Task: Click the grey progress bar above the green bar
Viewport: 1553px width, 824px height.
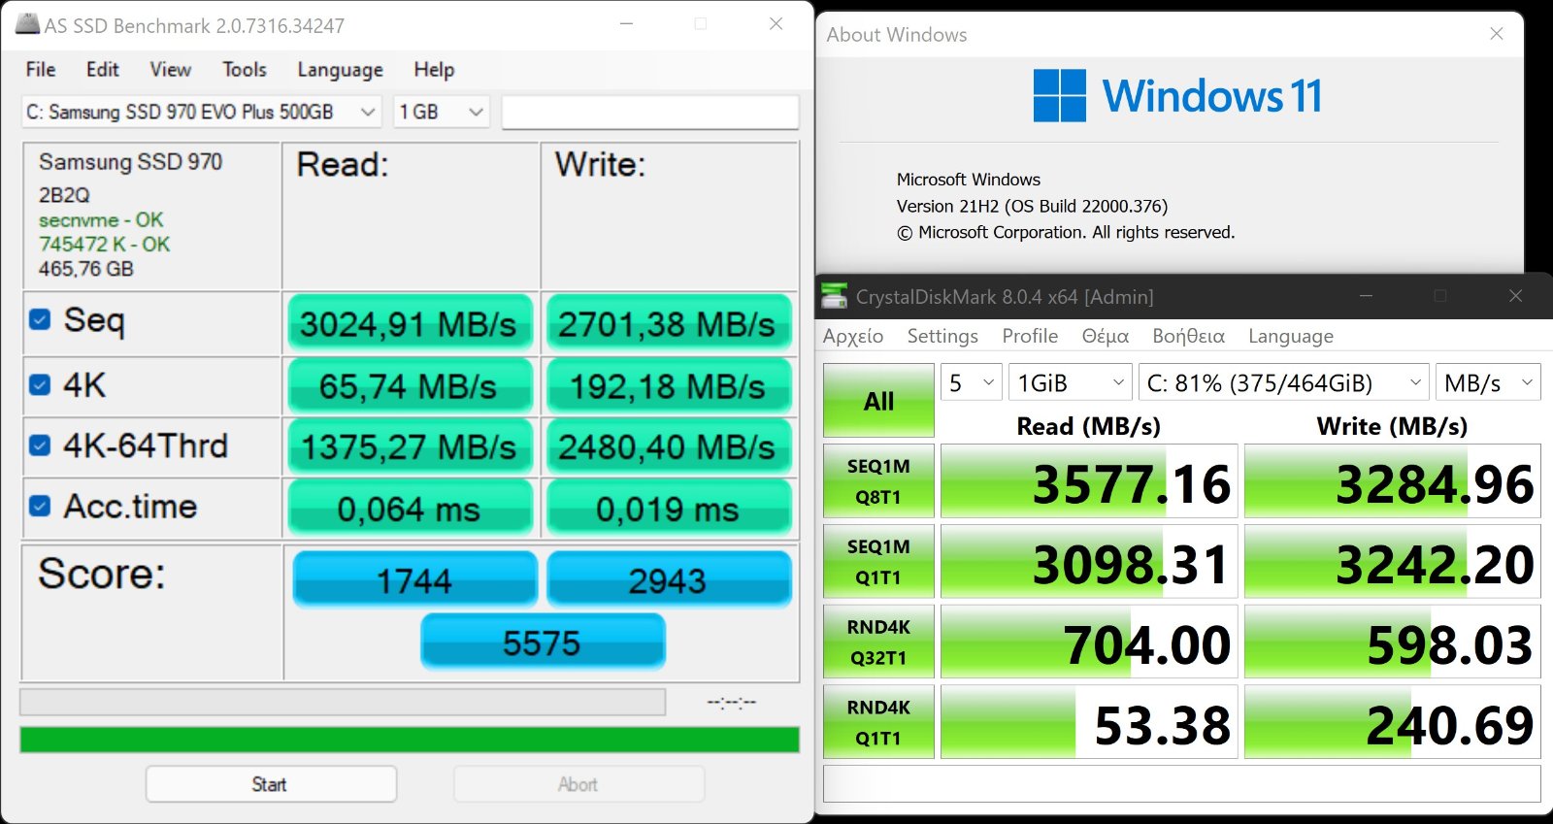Action: [x=343, y=702]
